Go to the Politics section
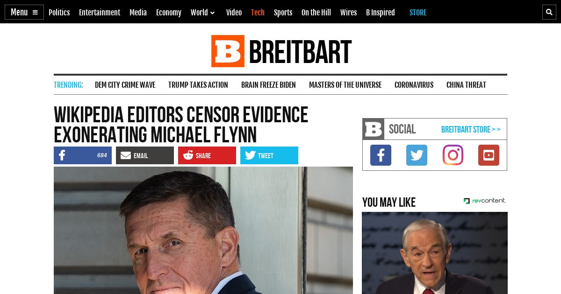Screen dimensions: 561x294 [x=59, y=13]
